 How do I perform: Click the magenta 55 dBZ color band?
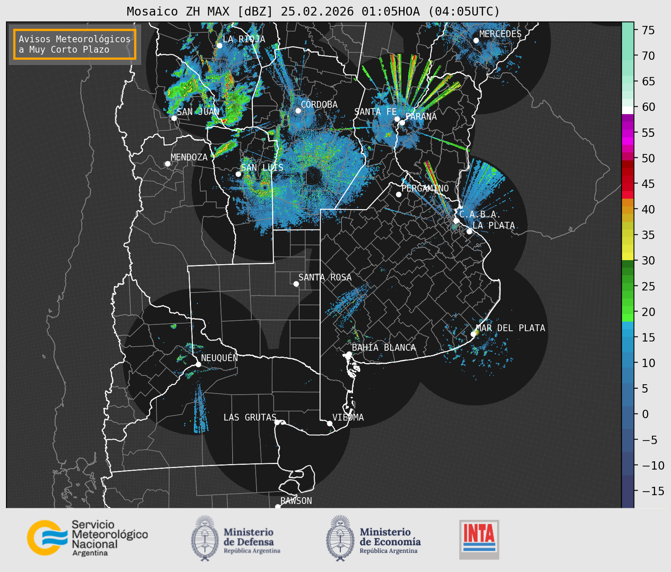[628, 133]
